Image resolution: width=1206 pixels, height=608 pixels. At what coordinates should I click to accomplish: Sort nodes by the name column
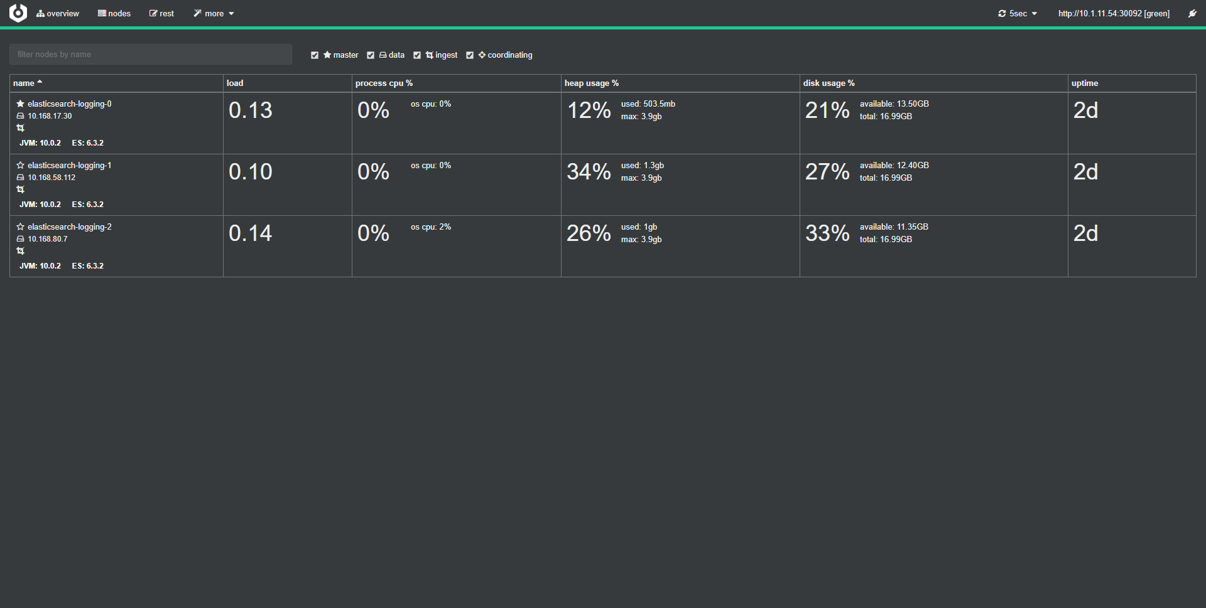[x=24, y=83]
